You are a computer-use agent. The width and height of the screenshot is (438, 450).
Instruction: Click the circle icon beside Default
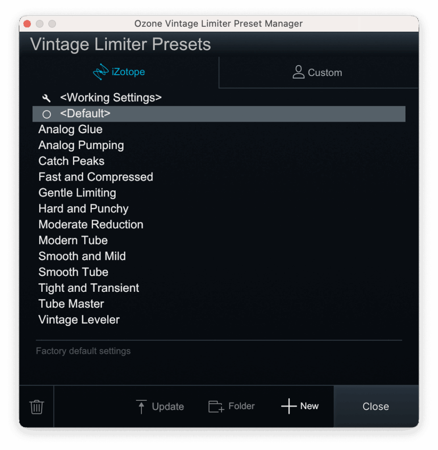[x=47, y=114]
